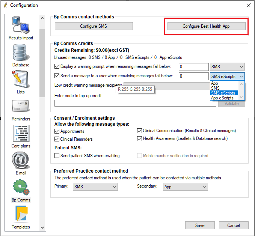This screenshot has width=255, height=236.
Task: Open the Bp Comms gears icon
Action: tap(21, 187)
